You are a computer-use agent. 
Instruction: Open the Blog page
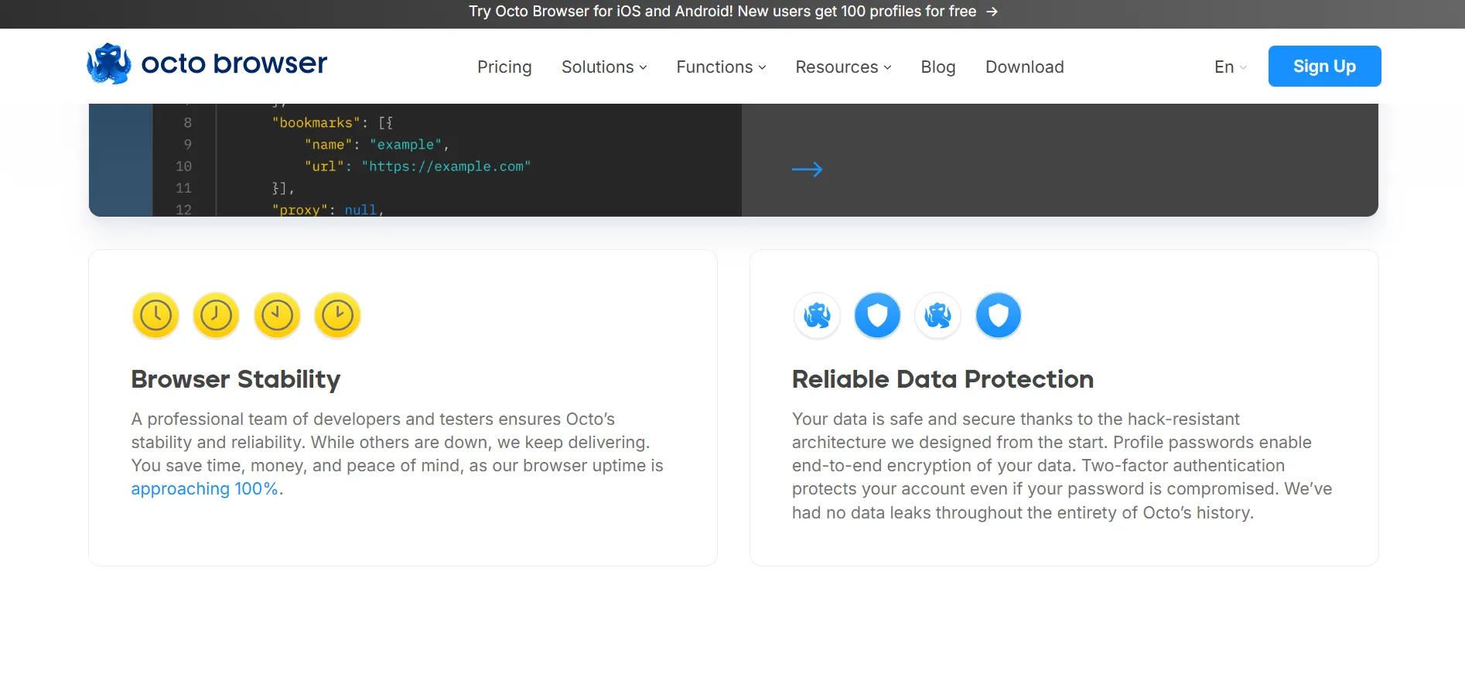[x=938, y=67]
